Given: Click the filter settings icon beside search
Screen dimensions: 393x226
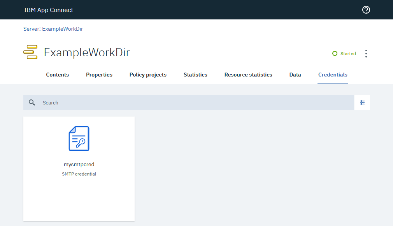Looking at the screenshot, I should (x=362, y=103).
